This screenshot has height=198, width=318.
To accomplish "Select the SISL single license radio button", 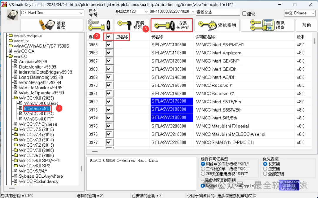I will tap(203, 169).
